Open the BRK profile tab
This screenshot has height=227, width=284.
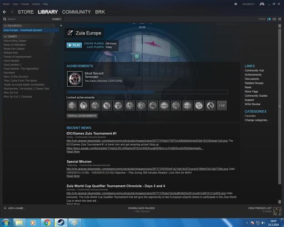tap(100, 12)
